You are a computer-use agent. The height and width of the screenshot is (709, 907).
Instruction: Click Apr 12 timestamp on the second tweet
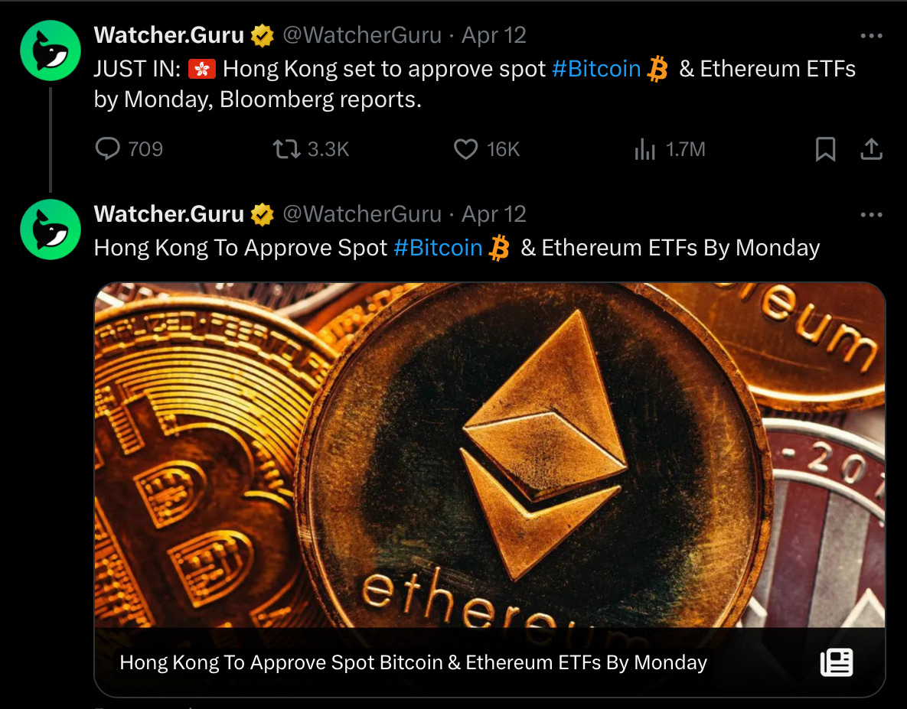click(x=494, y=214)
